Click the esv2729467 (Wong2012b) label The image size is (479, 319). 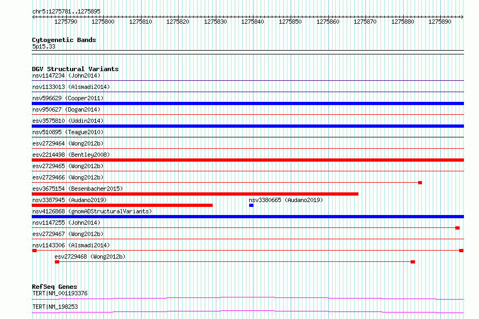point(68,234)
